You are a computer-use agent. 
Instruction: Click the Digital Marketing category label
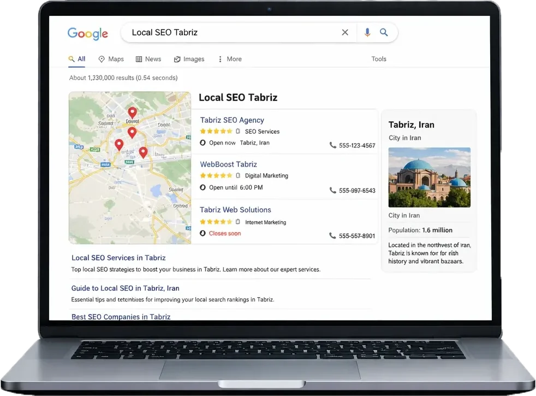click(x=266, y=175)
